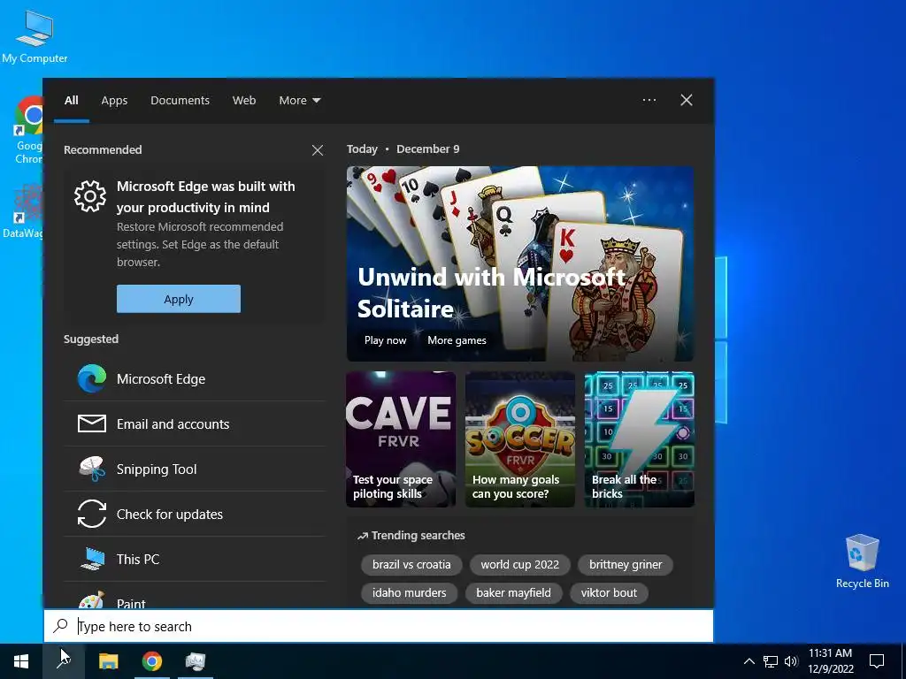The height and width of the screenshot is (679, 906).
Task: Click the Apply button
Action: coord(179,299)
